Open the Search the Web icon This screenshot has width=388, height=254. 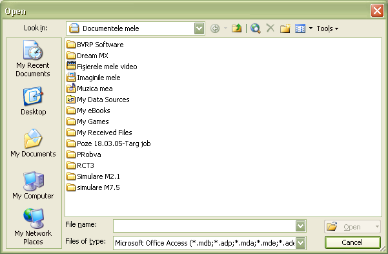pyautogui.click(x=256, y=28)
